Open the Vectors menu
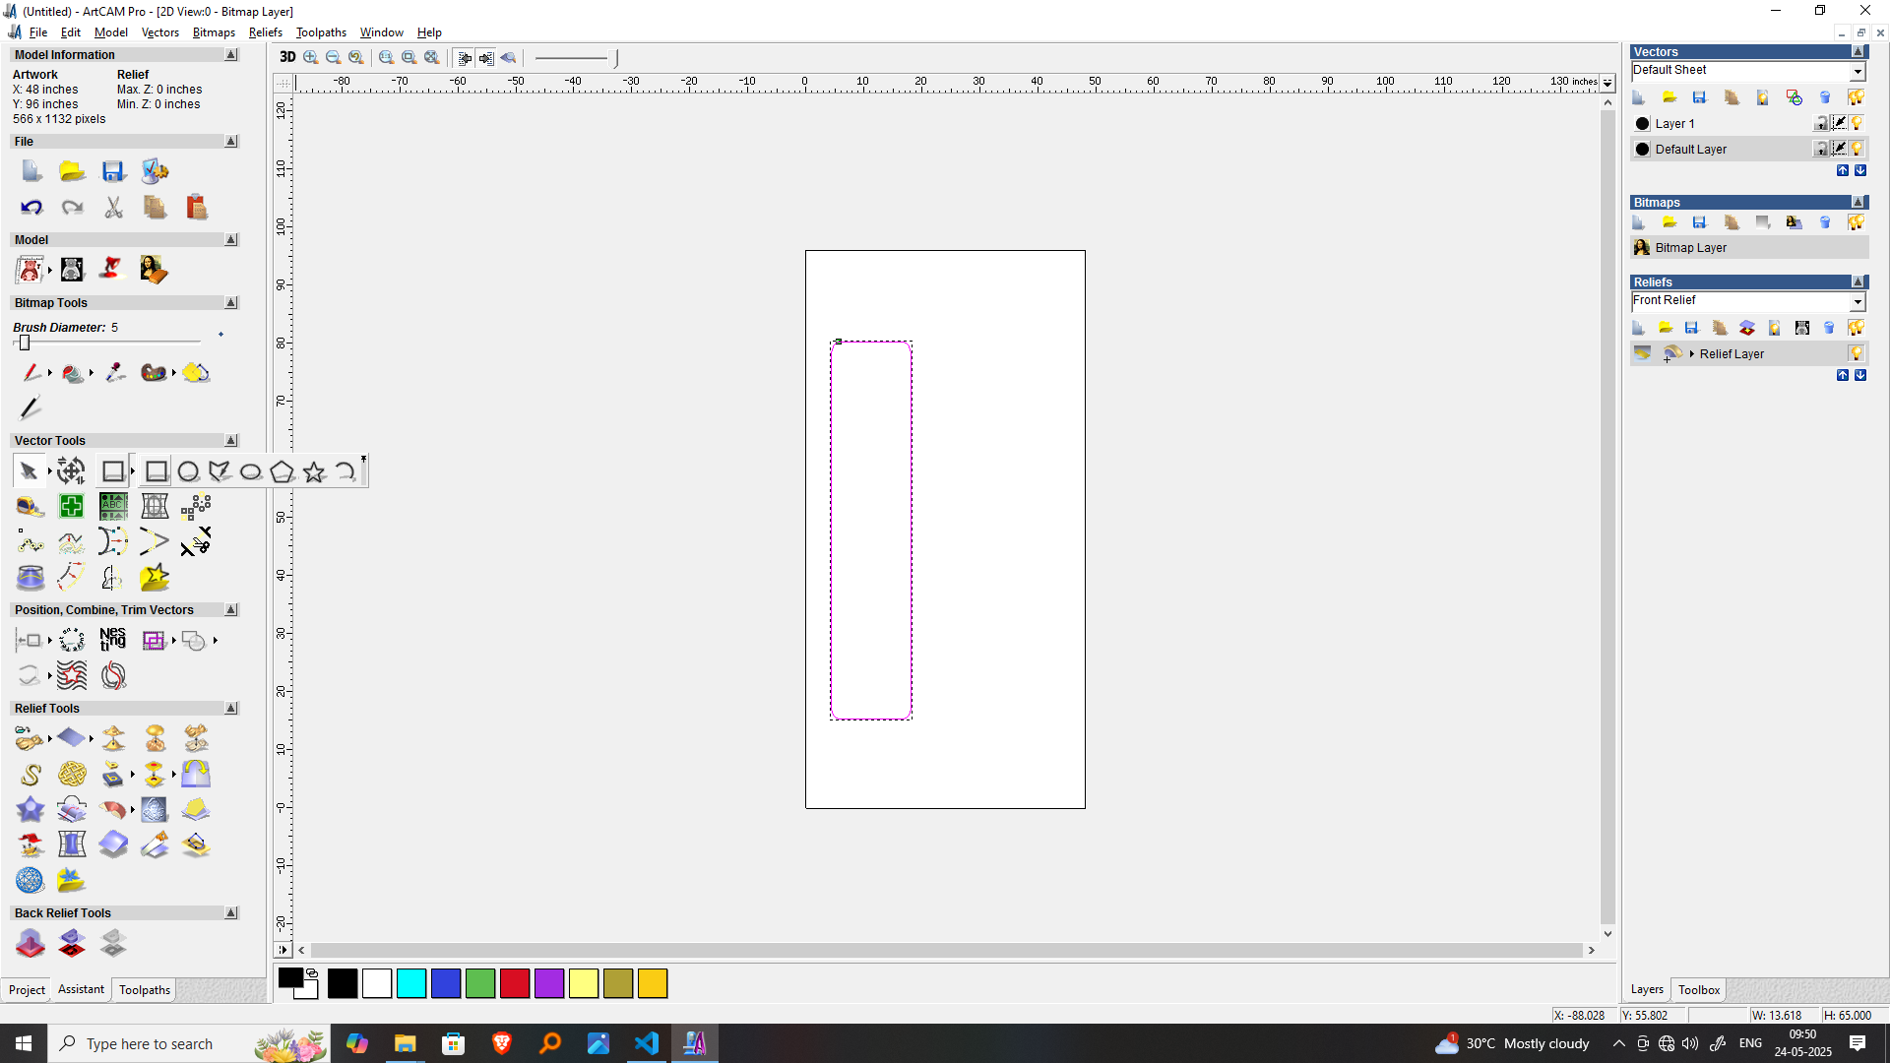Image resolution: width=1890 pixels, height=1063 pixels. pos(160,32)
